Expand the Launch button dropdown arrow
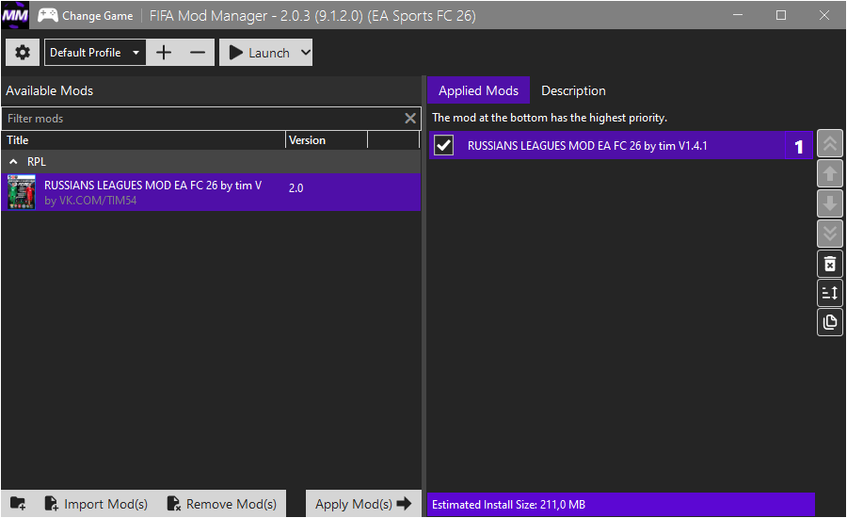The width and height of the screenshot is (847, 518). coord(304,53)
